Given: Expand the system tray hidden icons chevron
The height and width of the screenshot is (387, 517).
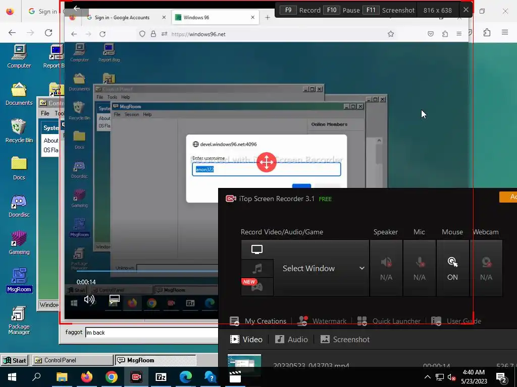Looking at the screenshot, I should click(x=427, y=377).
